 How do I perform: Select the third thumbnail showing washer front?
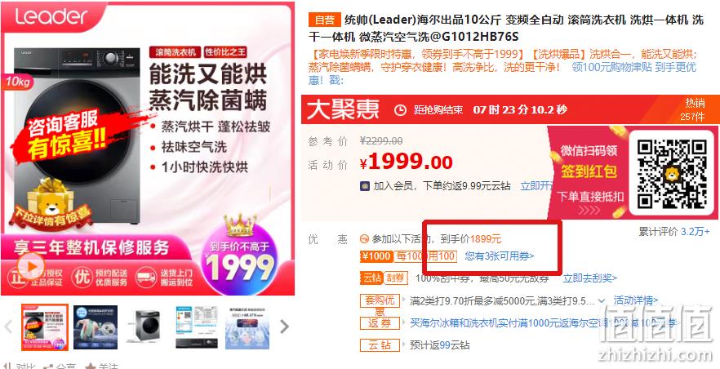click(x=146, y=327)
